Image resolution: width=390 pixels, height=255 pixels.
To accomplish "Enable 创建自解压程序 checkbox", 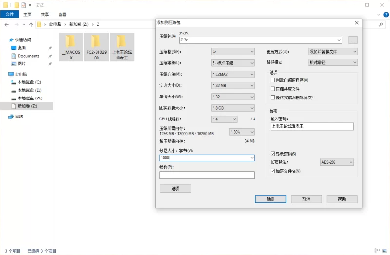I will pyautogui.click(x=273, y=80).
